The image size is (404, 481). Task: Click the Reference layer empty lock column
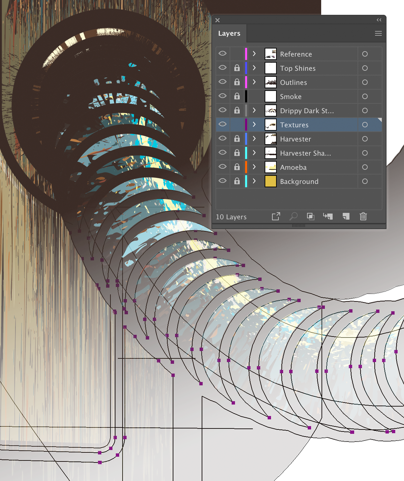click(x=237, y=54)
